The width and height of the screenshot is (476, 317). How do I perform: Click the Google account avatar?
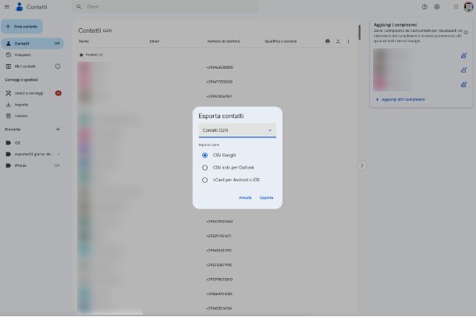click(468, 6)
